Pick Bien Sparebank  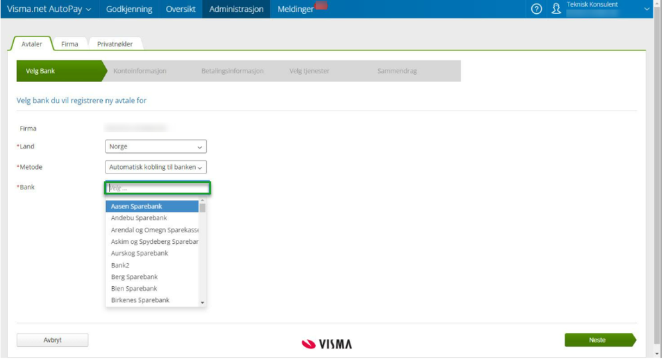[x=152, y=289]
